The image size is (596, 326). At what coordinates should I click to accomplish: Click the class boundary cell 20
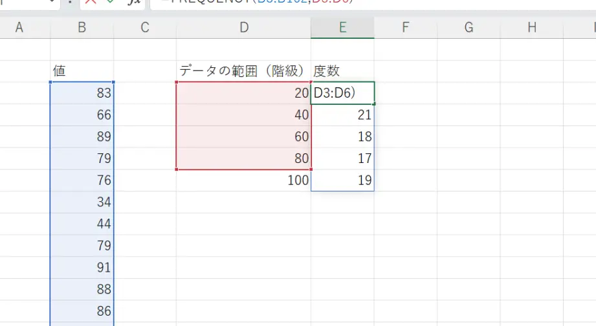[x=244, y=92]
